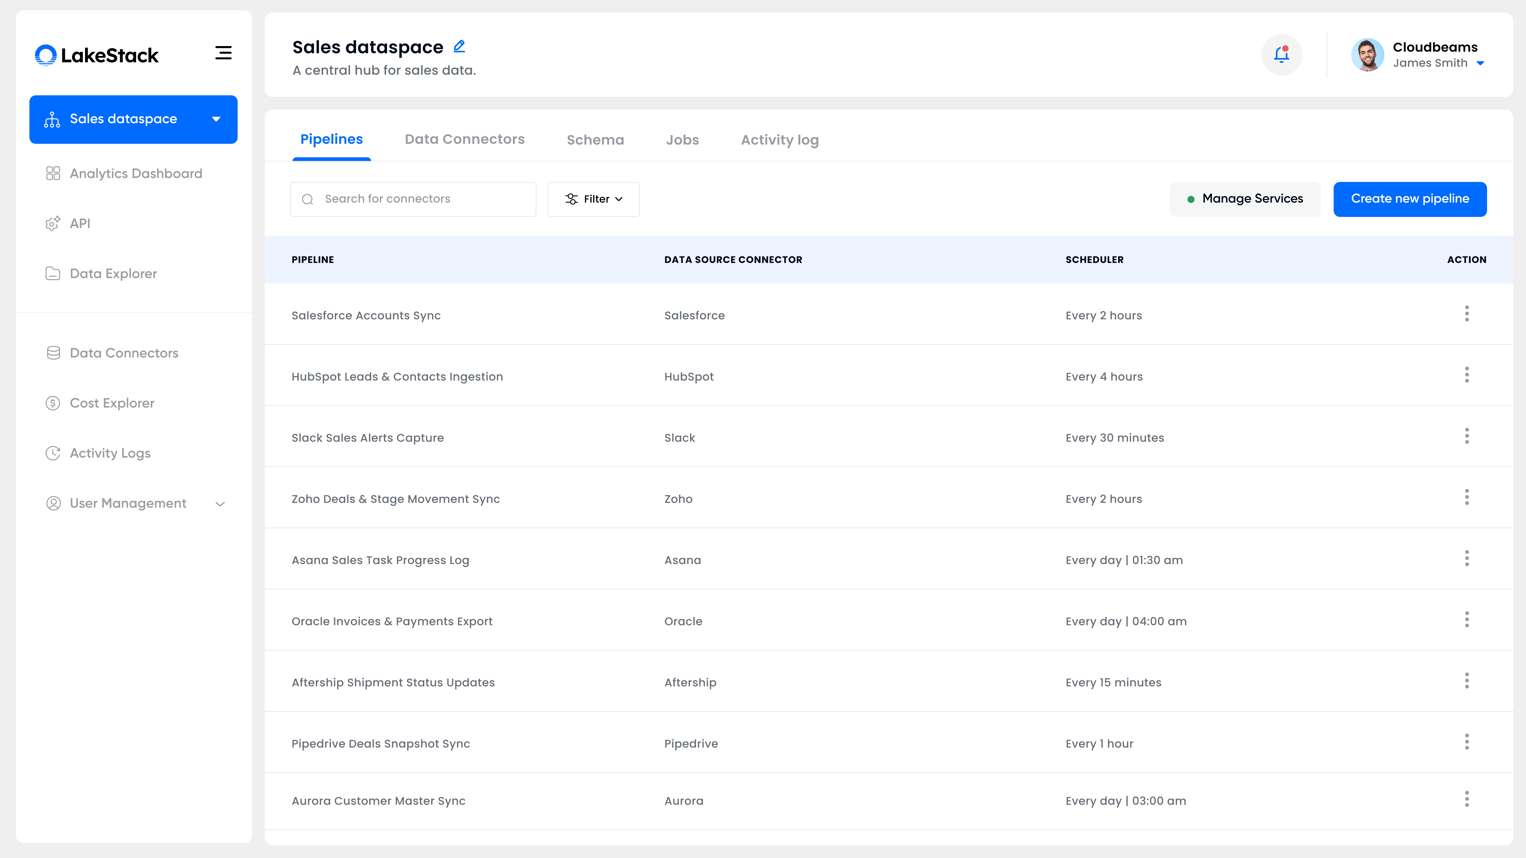Open Data Explorer in sidebar
Screen dimensions: 1526x858
tap(113, 274)
